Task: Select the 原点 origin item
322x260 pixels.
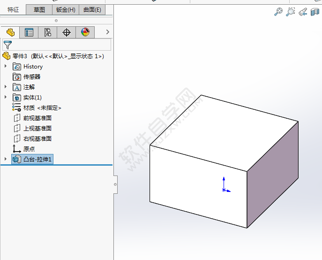Action: pos(29,149)
